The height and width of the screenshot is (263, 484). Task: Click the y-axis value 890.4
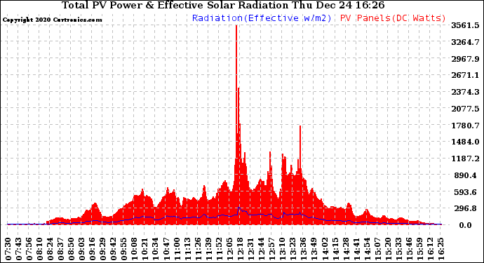click(465, 175)
